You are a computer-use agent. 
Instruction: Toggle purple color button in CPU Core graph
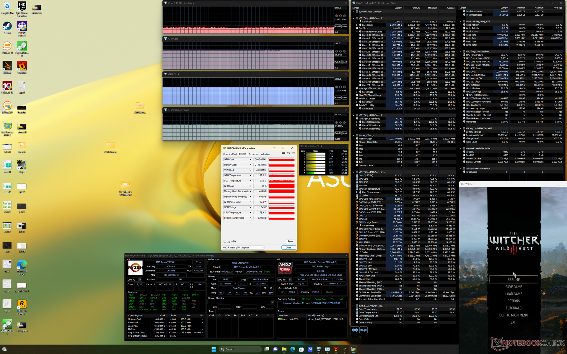tap(336, 51)
